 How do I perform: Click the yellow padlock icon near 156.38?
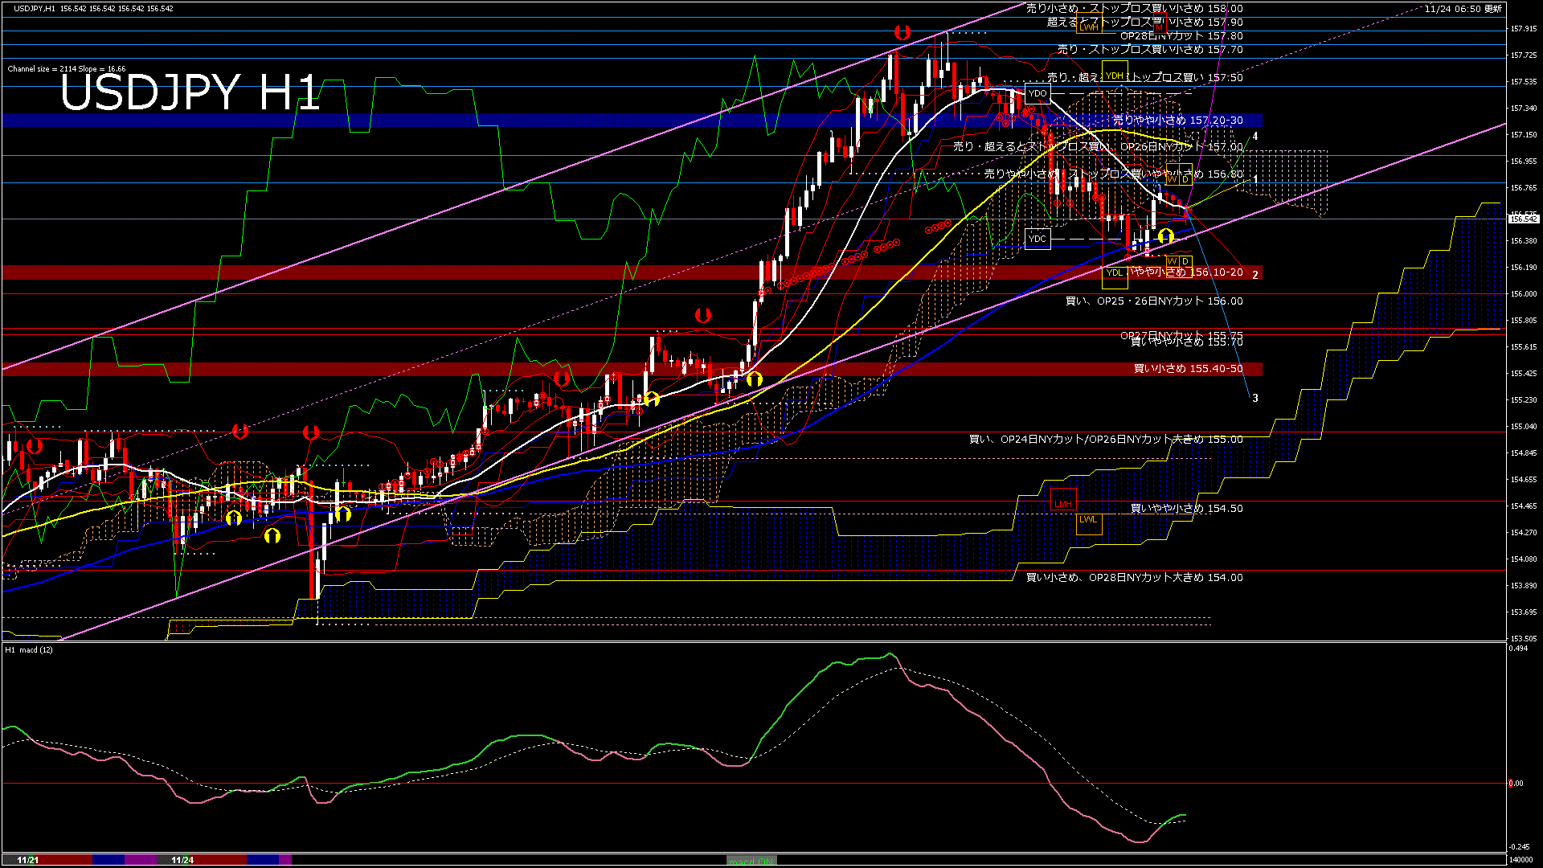(x=1168, y=235)
